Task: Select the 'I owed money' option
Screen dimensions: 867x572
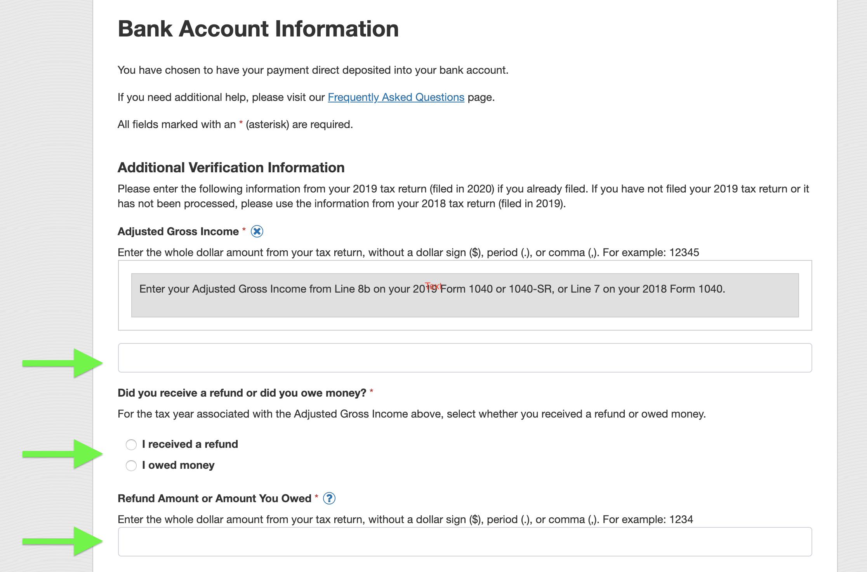Action: point(131,466)
